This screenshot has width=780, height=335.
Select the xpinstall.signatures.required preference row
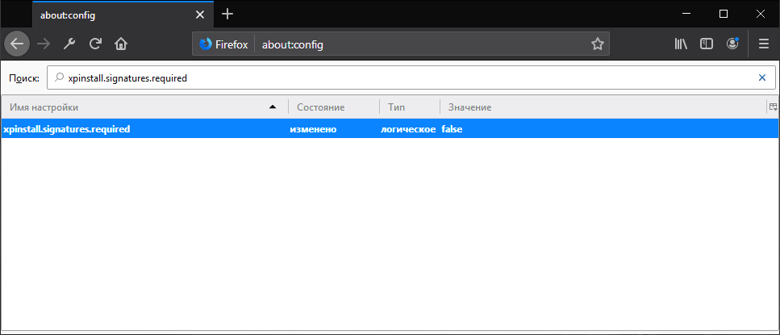click(390, 129)
